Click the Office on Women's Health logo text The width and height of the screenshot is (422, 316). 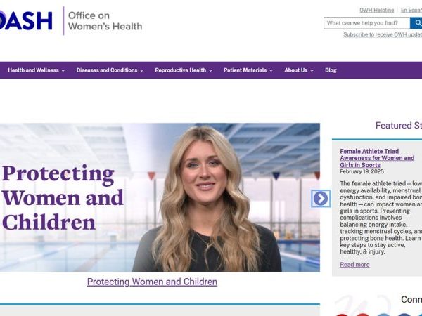click(x=104, y=21)
